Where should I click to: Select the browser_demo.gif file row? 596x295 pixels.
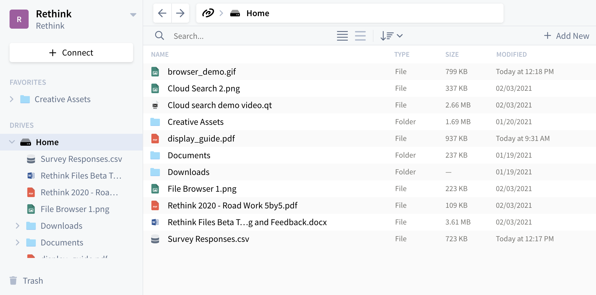coord(370,72)
